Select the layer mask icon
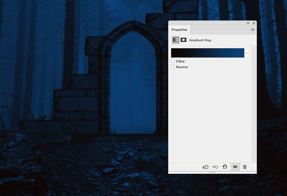 click(x=183, y=40)
